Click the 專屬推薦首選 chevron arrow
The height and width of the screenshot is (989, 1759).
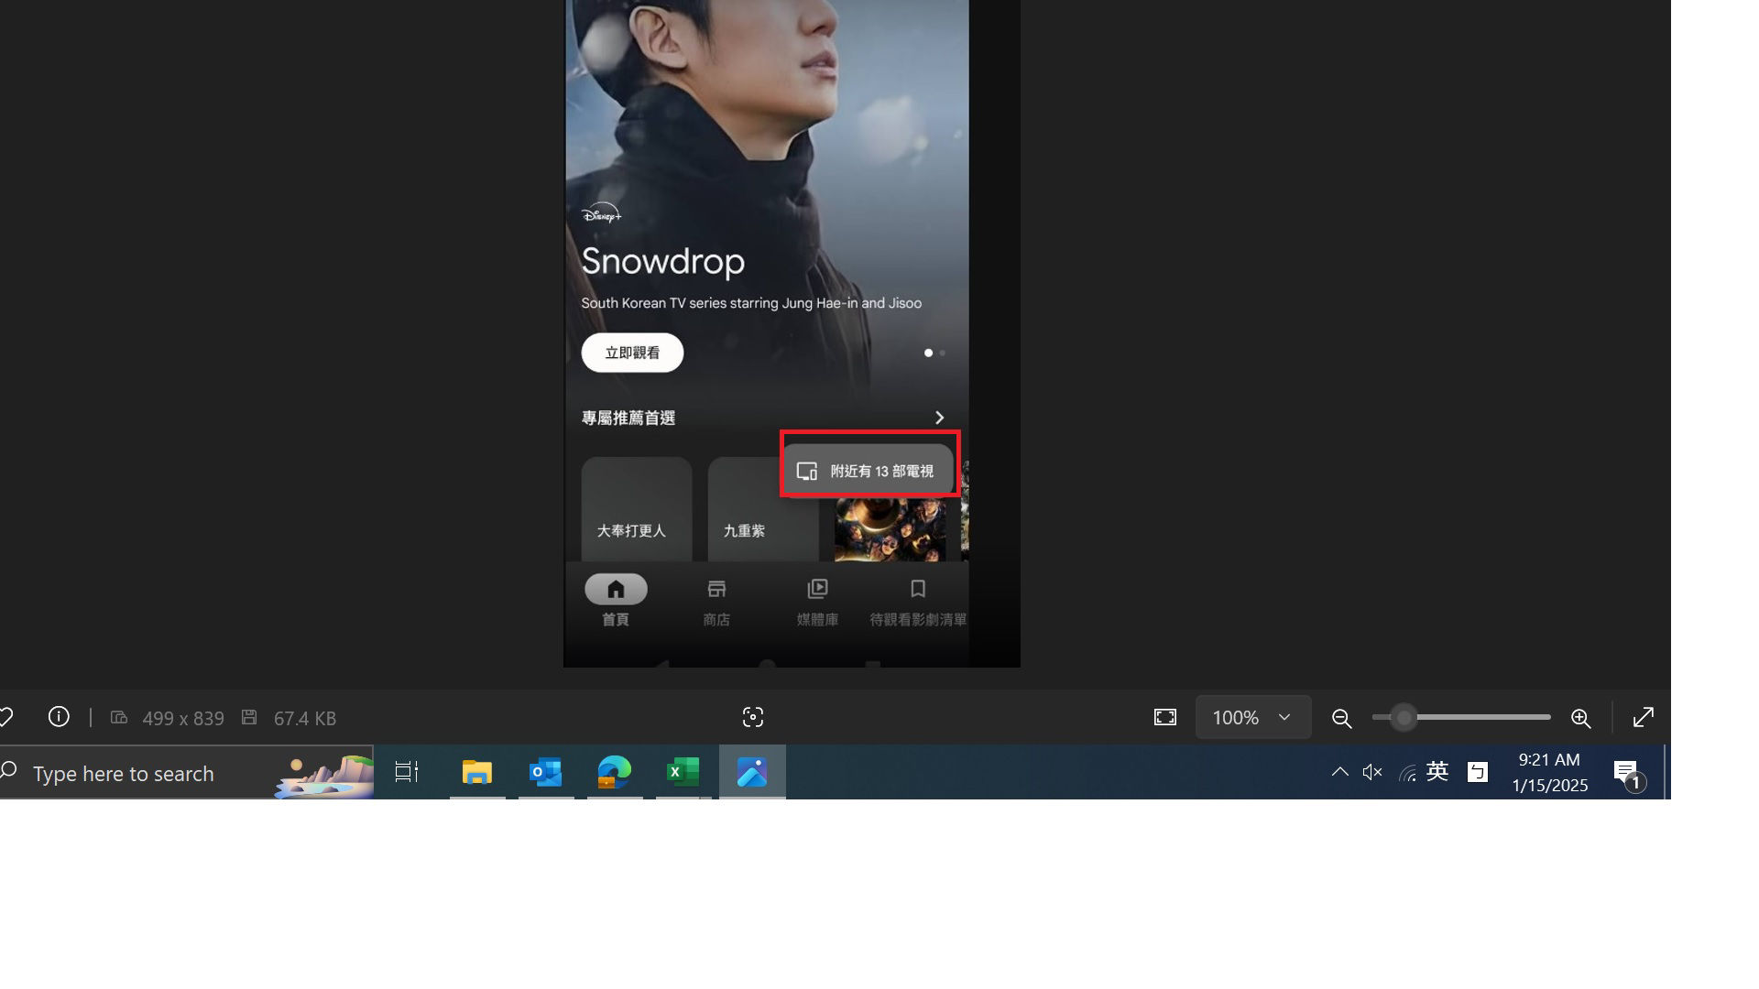[x=939, y=418]
